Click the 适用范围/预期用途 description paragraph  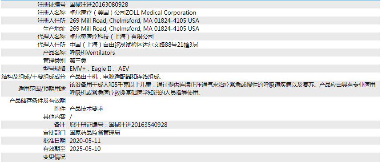pyautogui.click(x=222, y=89)
